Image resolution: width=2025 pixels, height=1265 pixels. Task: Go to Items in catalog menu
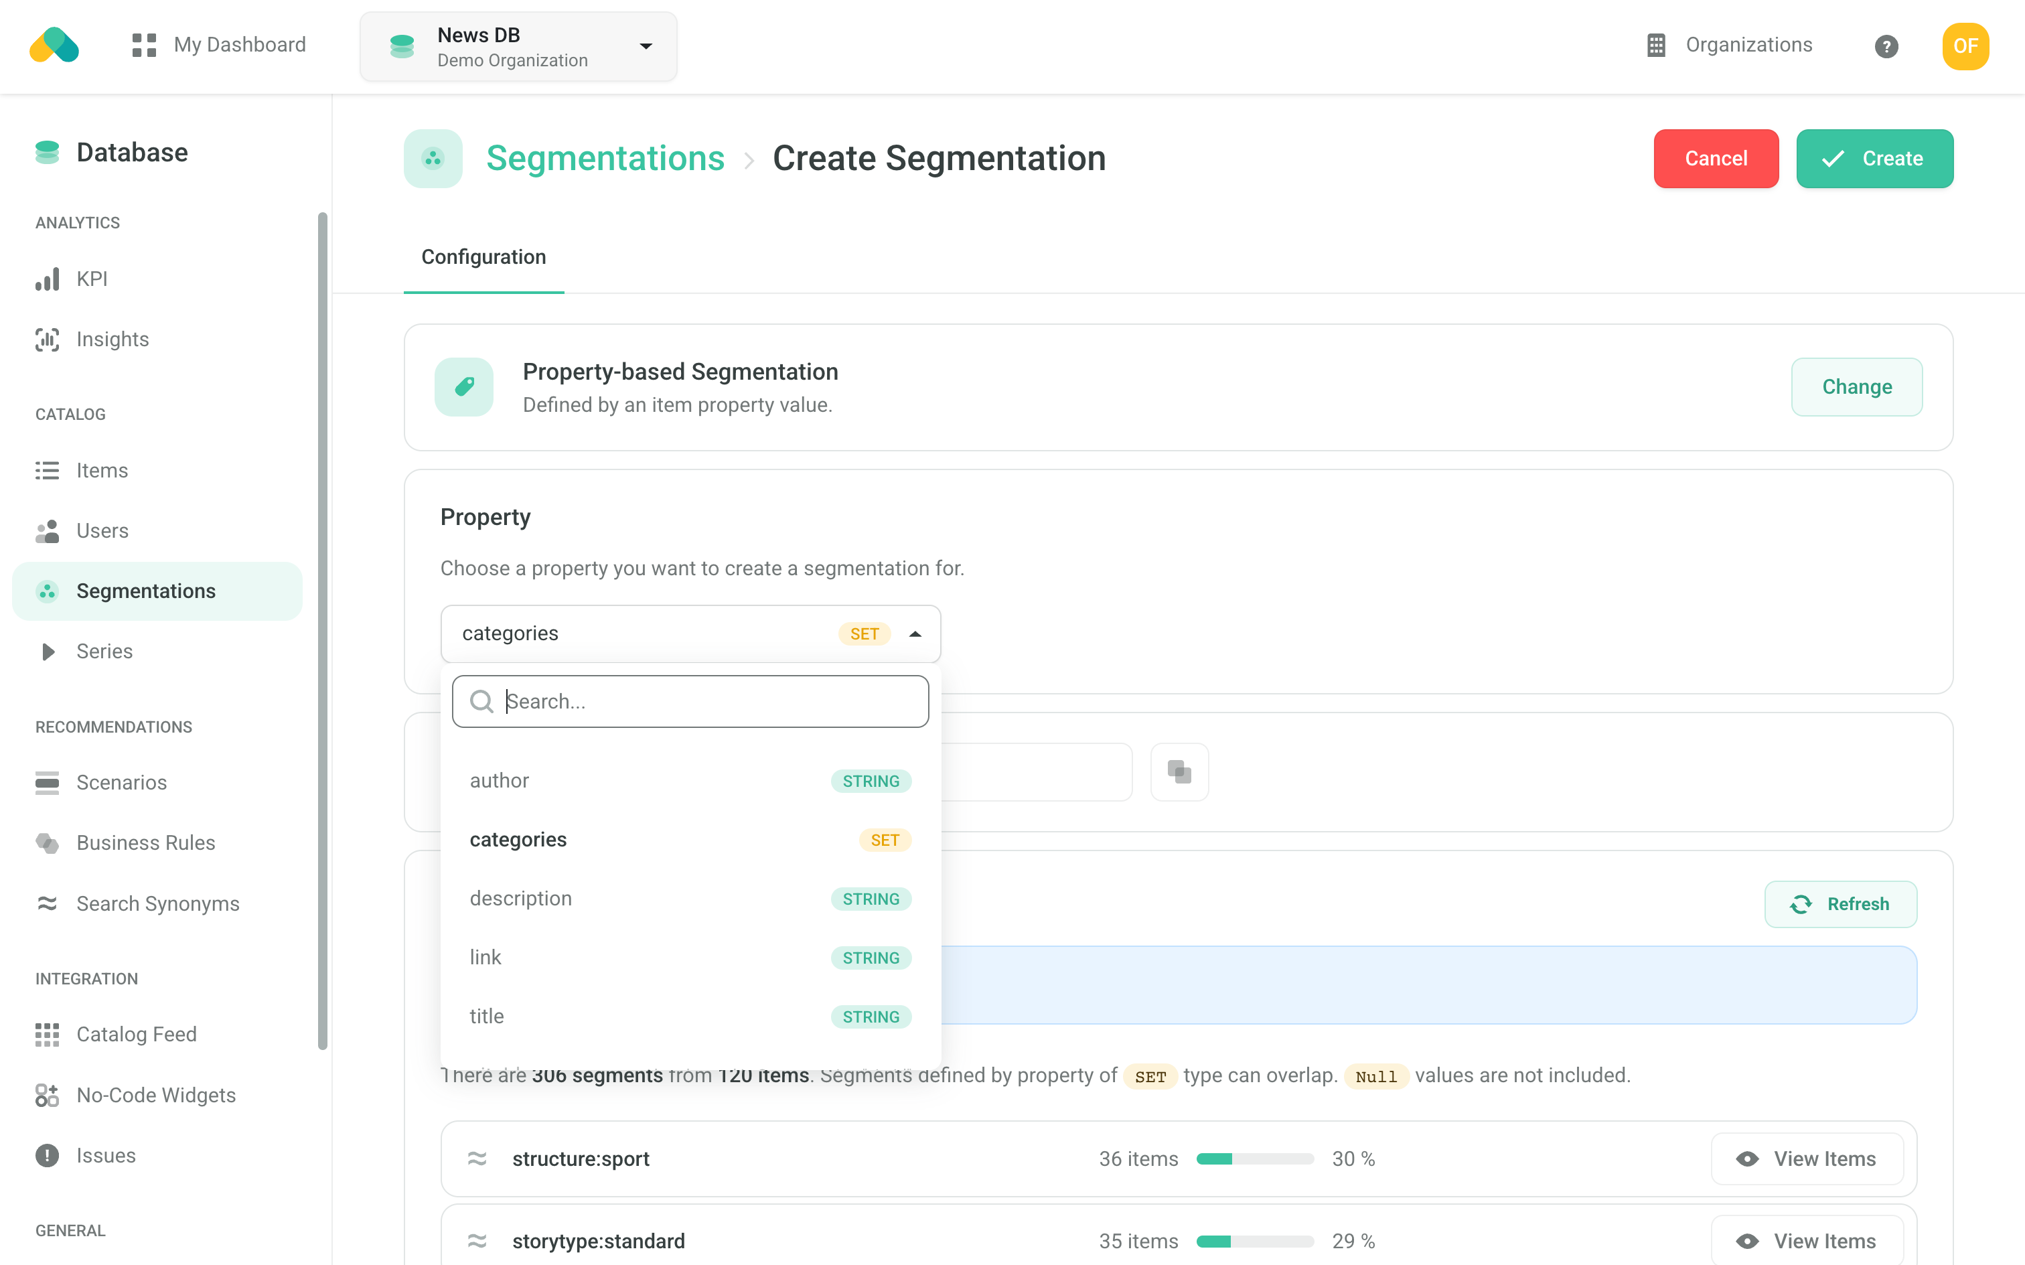tap(157, 470)
